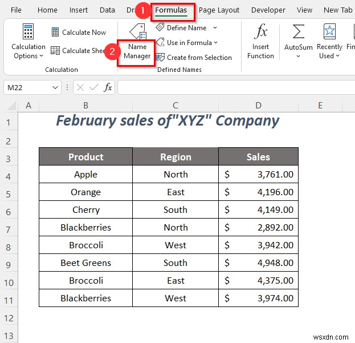Image resolution: width=355 pixels, height=343 pixels.
Task: Switch to the Developer tab
Action: (x=268, y=10)
